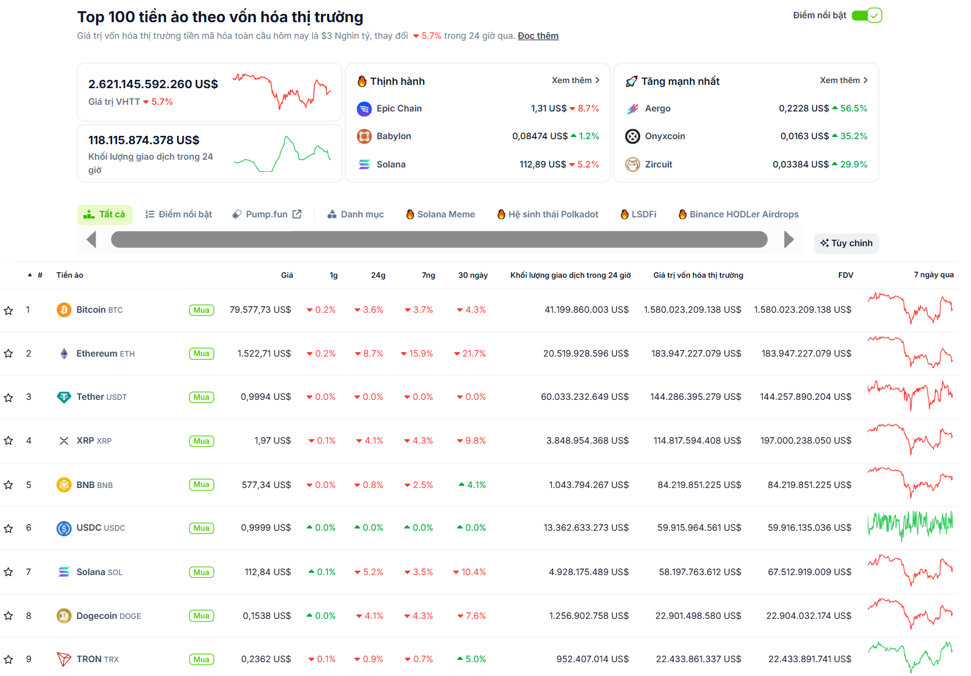Open Xem thêm for Thịnh hành
Viewport: 971px width, 676px height.
[575, 80]
